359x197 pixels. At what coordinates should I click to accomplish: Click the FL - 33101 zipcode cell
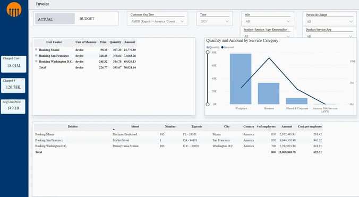pos(190,134)
